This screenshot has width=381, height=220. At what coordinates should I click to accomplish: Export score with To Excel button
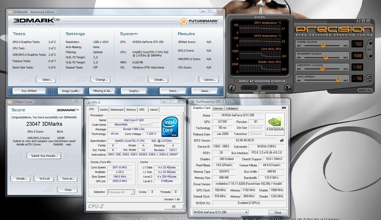coord(44,179)
